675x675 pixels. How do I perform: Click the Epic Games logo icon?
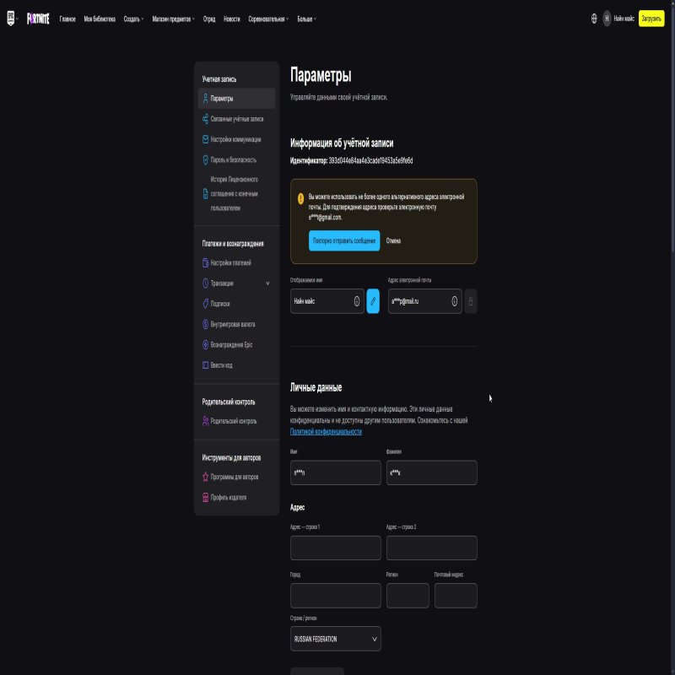(x=11, y=19)
